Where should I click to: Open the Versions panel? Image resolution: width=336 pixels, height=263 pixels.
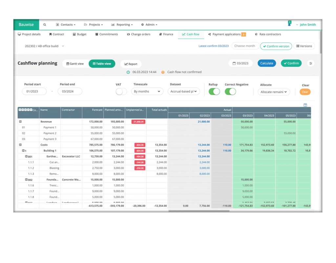point(304,46)
